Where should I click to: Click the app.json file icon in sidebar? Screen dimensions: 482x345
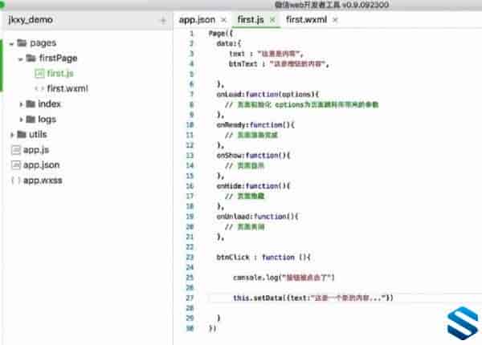click(x=14, y=165)
